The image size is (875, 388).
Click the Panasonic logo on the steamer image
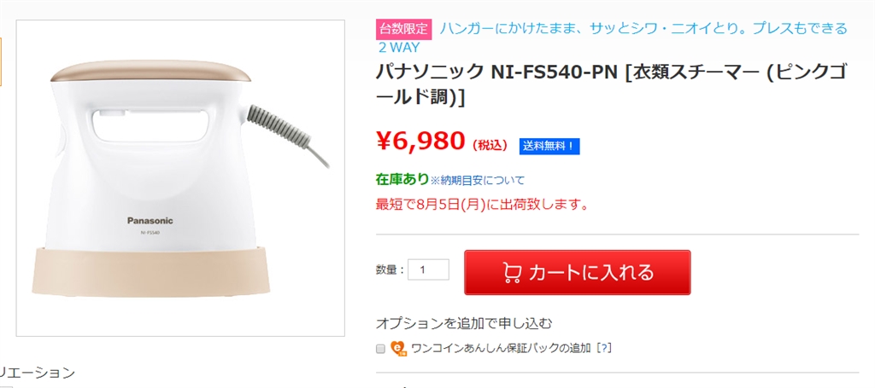point(150,220)
